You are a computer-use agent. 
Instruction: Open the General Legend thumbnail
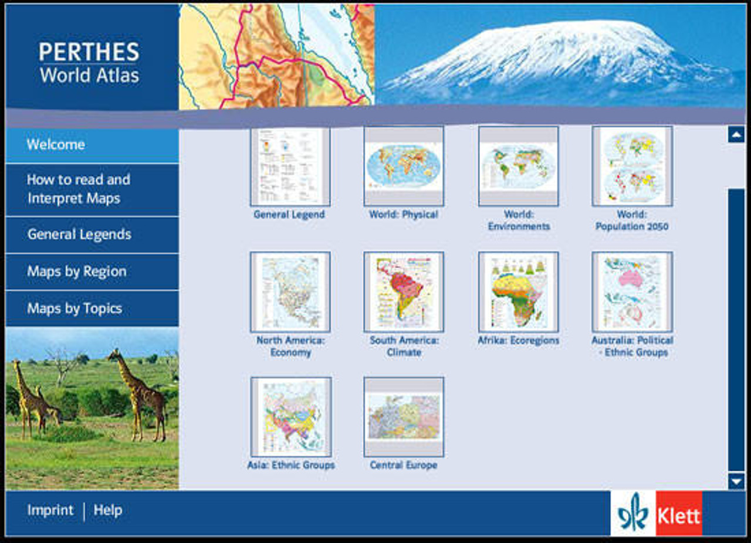[290, 166]
